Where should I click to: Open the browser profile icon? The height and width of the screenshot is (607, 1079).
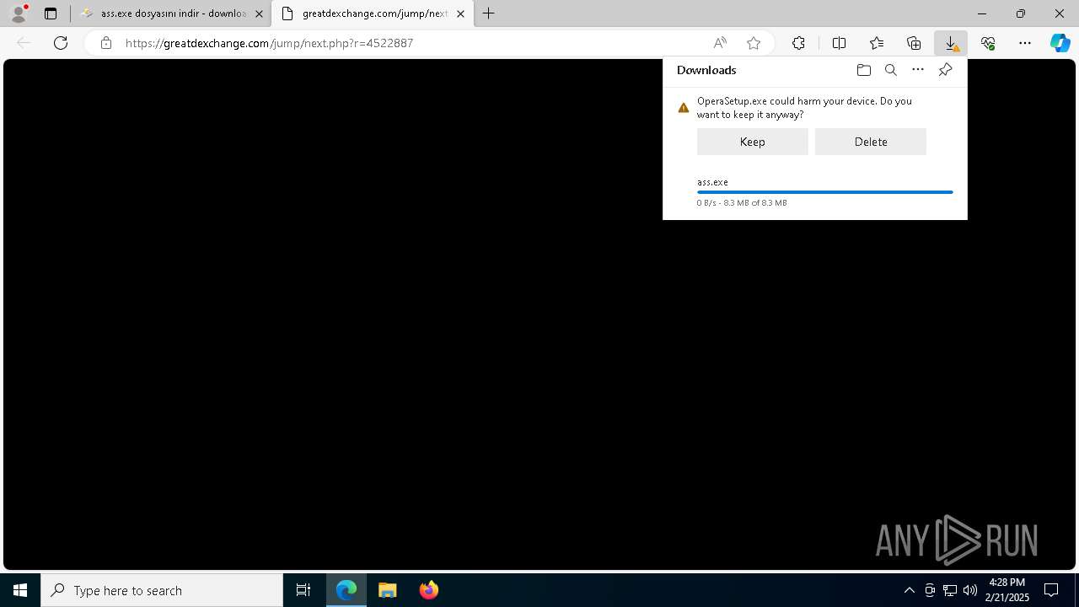(18, 13)
